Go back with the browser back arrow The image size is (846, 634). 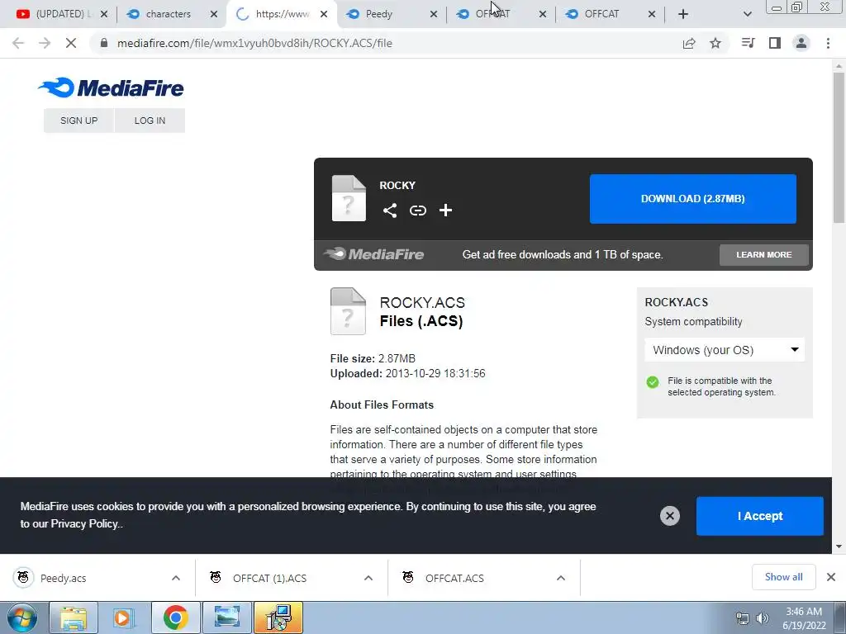click(x=18, y=43)
